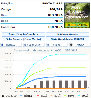
Task: Select the ACUMULADO tab
Action: click(34, 45)
